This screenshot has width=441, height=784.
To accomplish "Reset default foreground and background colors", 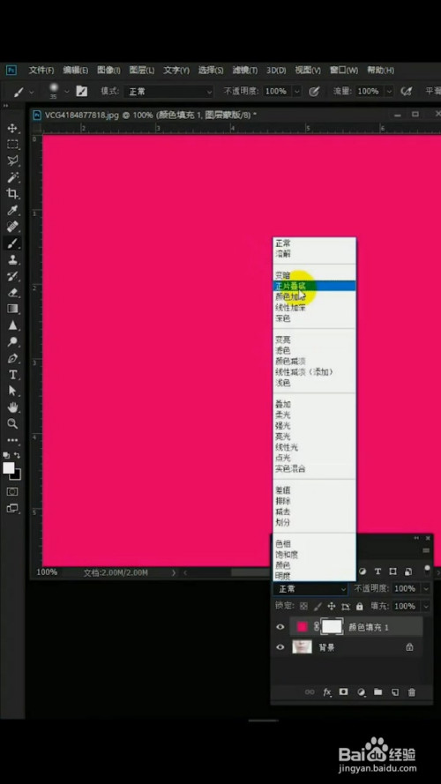I will point(6,456).
